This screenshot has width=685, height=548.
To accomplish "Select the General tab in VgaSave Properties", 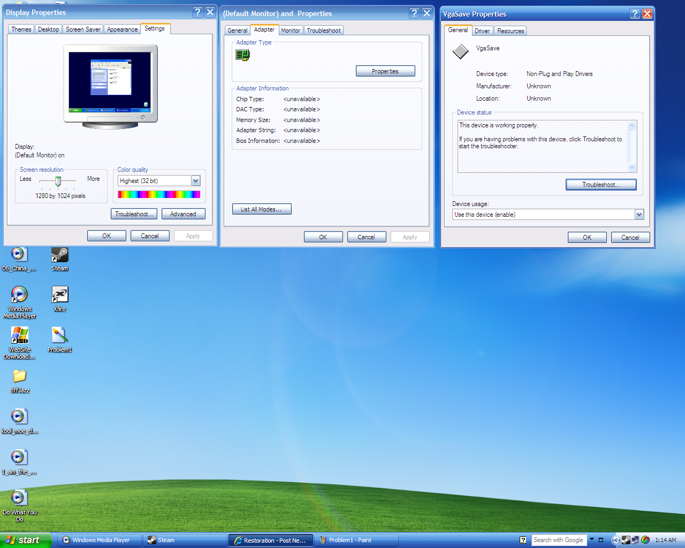I will pyautogui.click(x=458, y=31).
